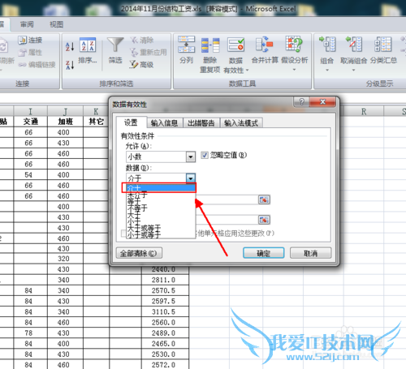
Task: Click the 交通 header cell
Action: click(x=31, y=122)
